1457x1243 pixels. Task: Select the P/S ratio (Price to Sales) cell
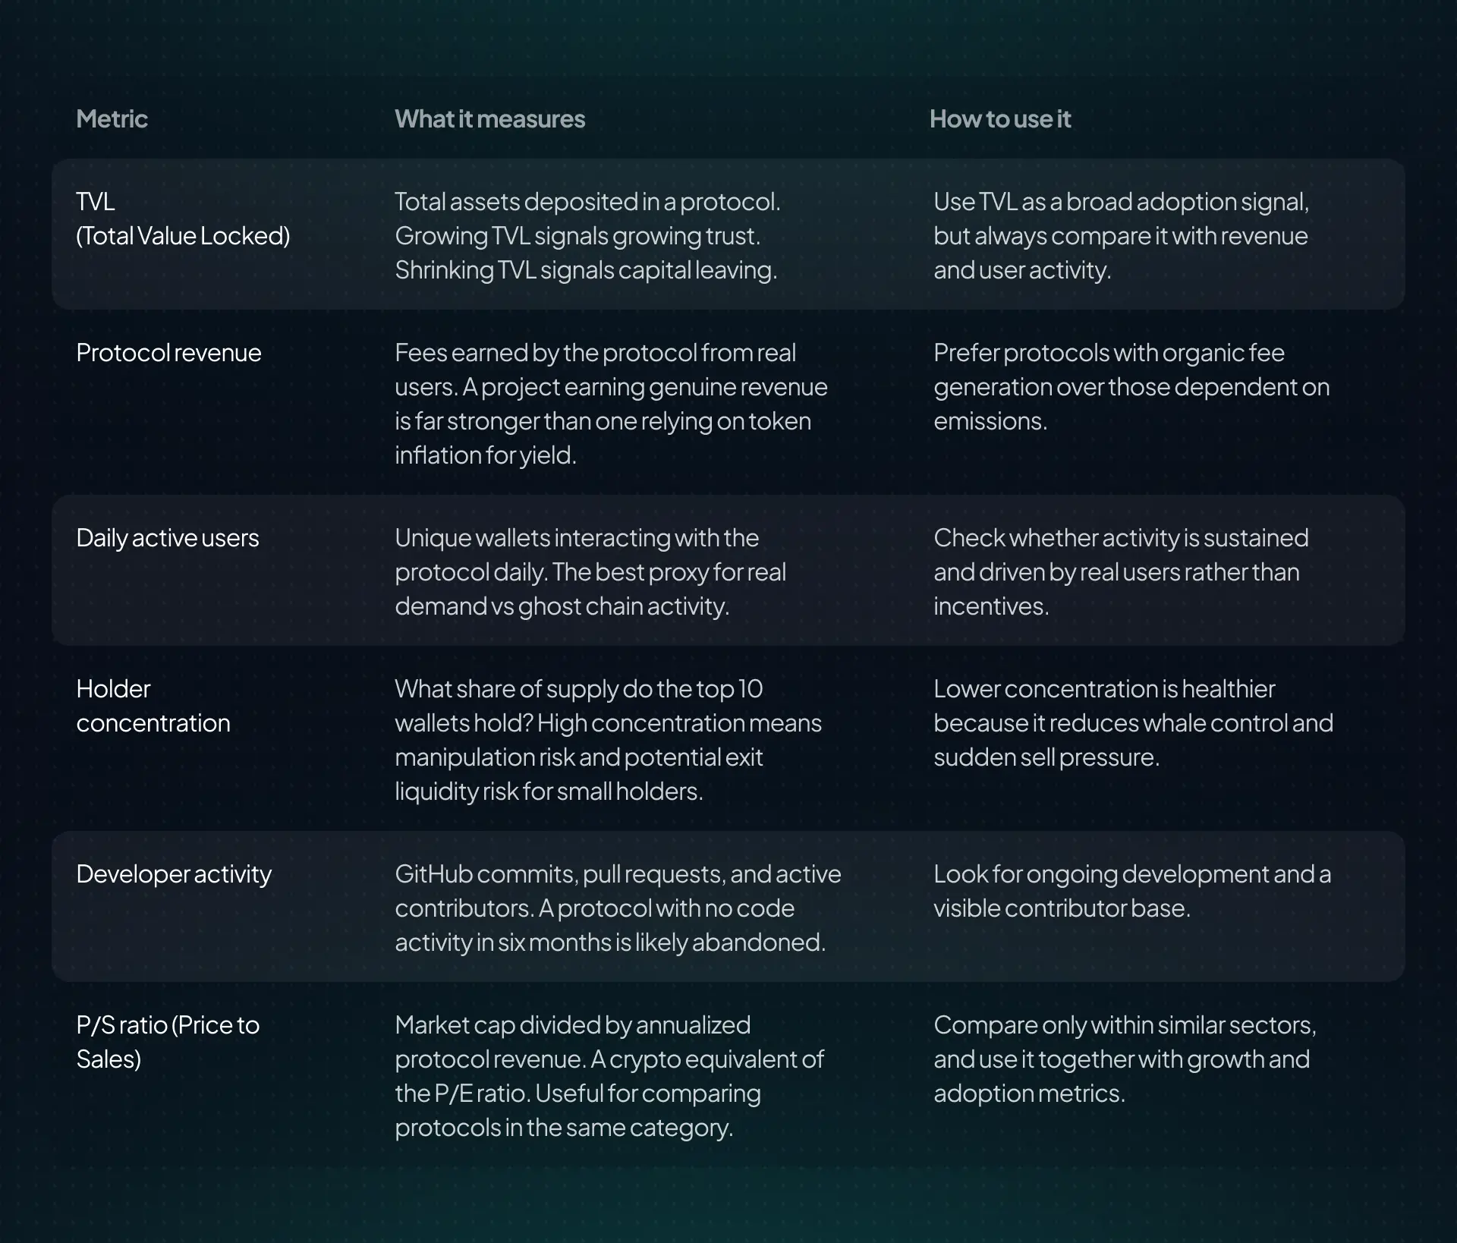[168, 1042]
